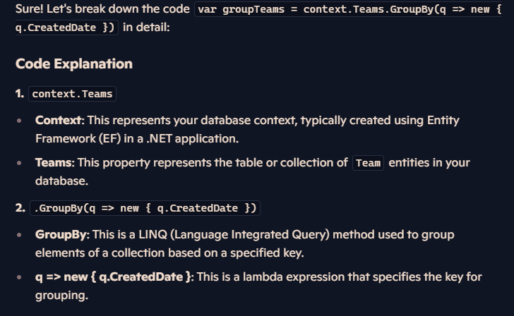Viewport: 514px width, 316px height.
Task: Click the bold 'GroupBy:' term
Action: [62, 234]
